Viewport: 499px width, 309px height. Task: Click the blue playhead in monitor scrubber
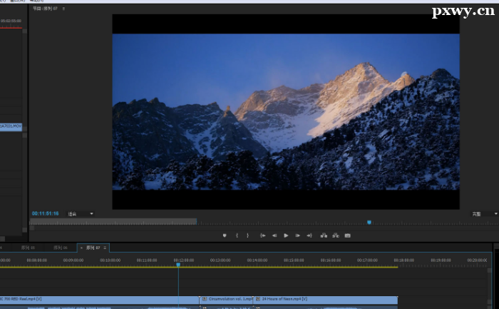(369, 222)
